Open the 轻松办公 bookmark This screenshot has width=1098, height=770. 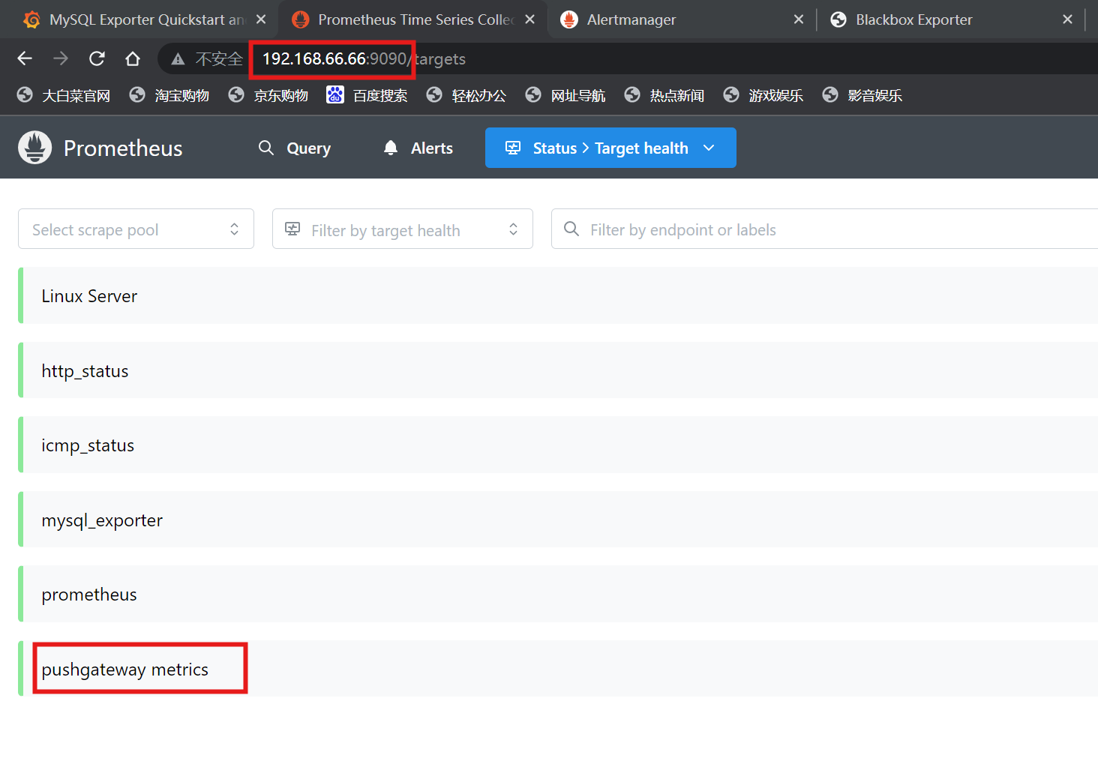[x=466, y=95]
